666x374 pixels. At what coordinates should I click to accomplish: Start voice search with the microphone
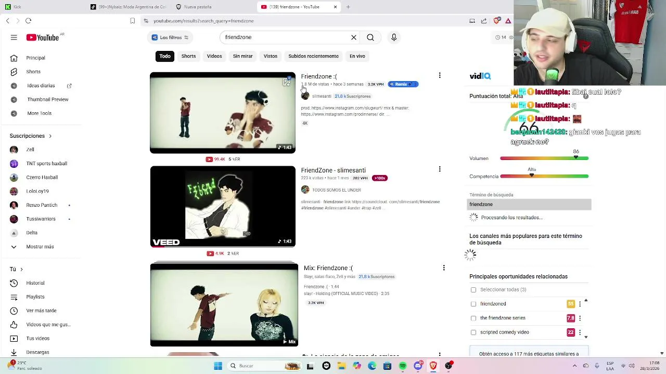click(x=394, y=37)
